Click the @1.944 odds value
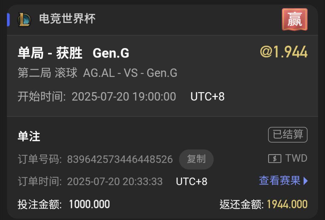Viewport: 325px width, 220px height. point(284,52)
